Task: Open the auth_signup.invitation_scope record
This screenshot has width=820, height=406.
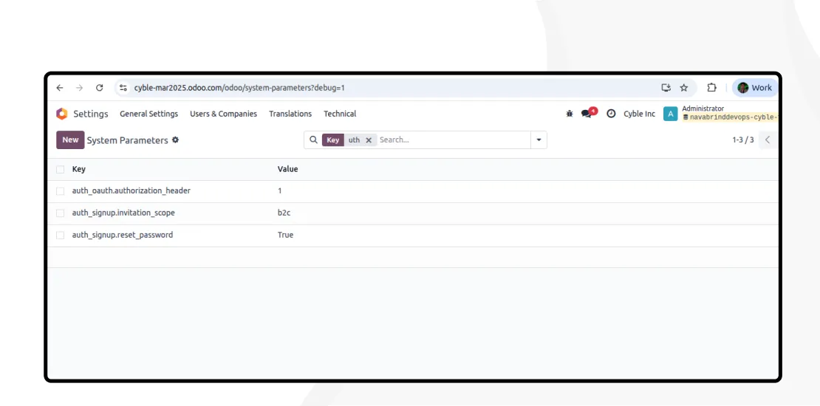Action: 123,213
